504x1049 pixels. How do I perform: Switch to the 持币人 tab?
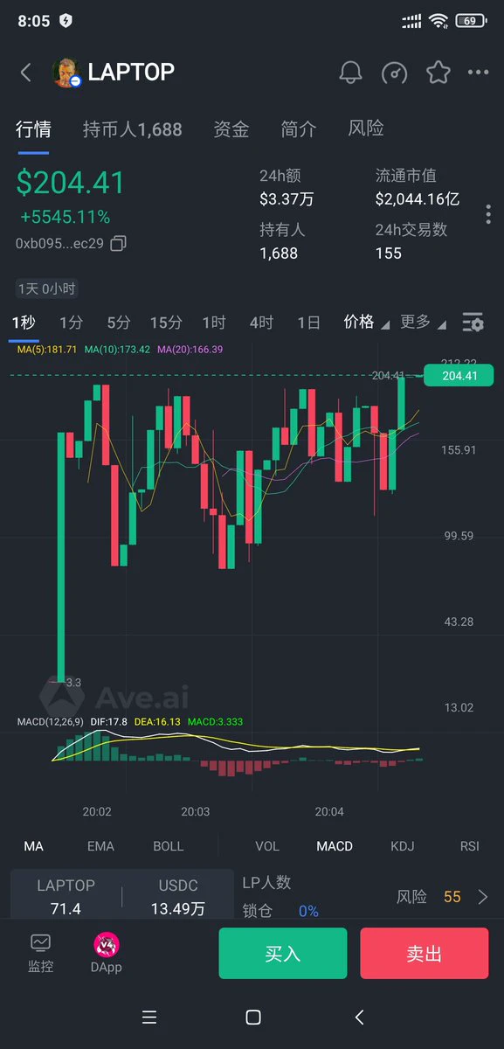click(x=132, y=129)
